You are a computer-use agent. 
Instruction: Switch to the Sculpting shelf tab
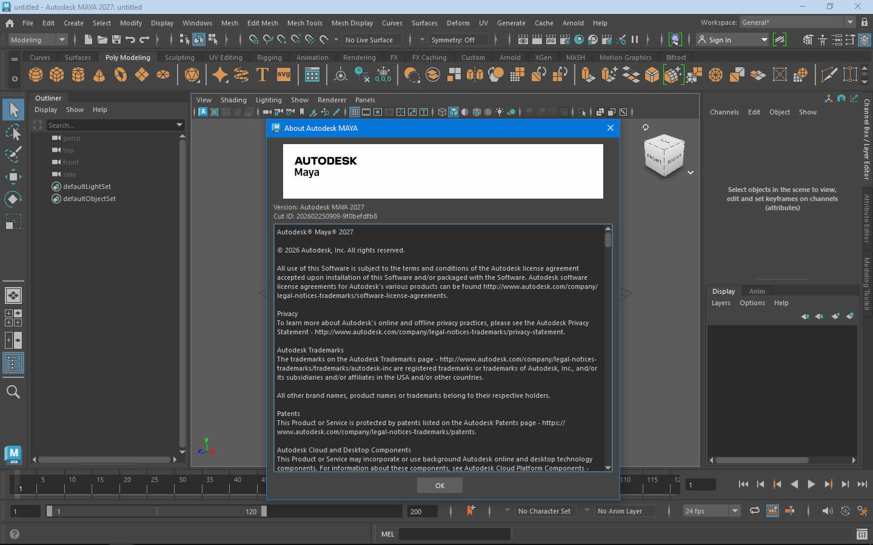click(x=179, y=58)
